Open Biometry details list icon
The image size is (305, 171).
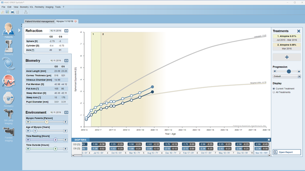point(66,60)
